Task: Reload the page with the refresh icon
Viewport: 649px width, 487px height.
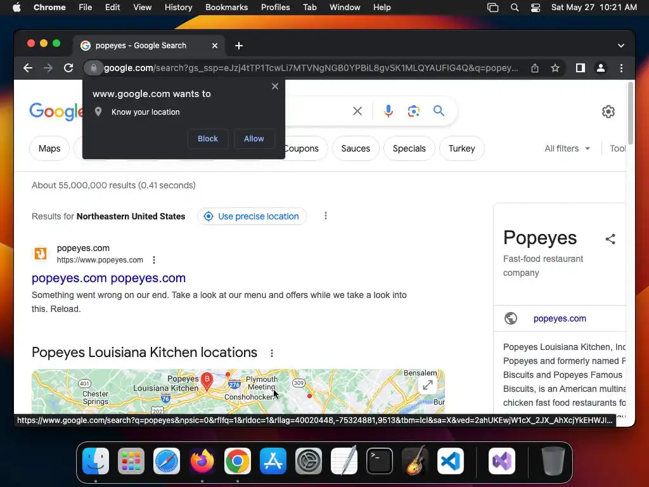Action: [68, 68]
